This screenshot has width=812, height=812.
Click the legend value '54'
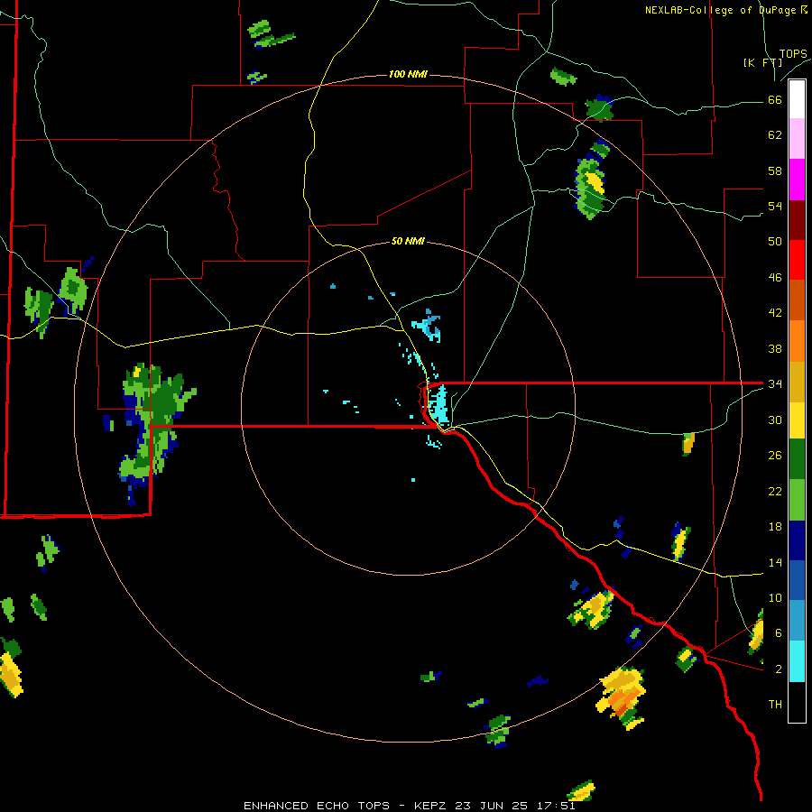[775, 206]
